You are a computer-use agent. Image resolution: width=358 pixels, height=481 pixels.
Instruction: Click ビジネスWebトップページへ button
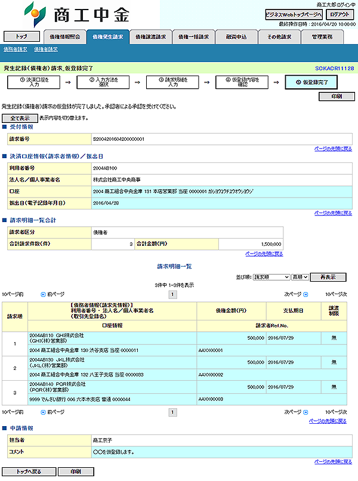(294, 14)
